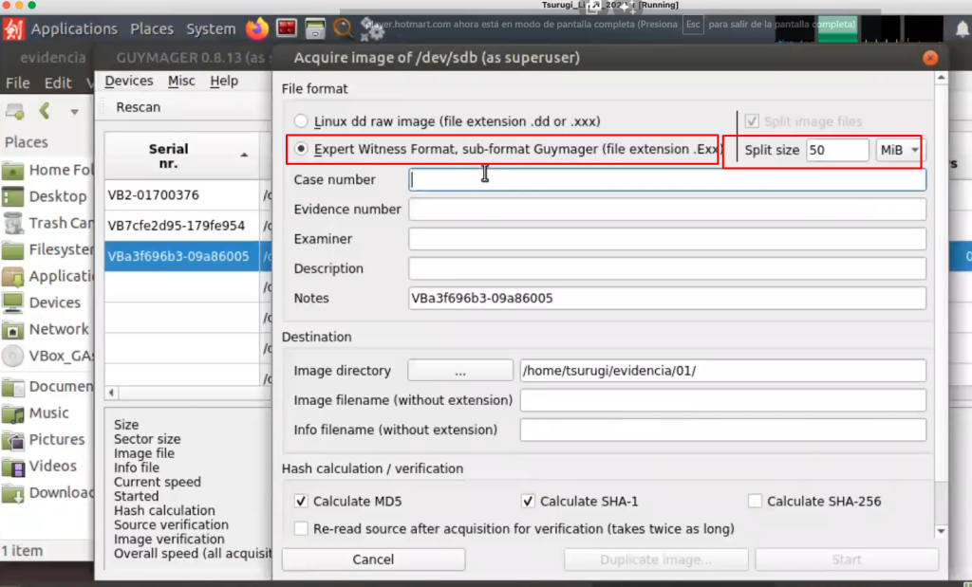This screenshot has width=972, height=587.
Task: Open Downloads folder in sidebar
Action: point(47,493)
